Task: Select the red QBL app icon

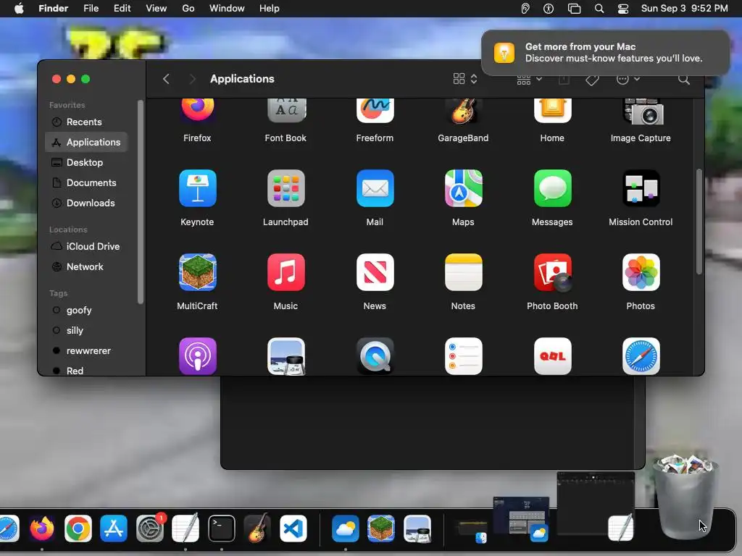Action: tap(552, 356)
